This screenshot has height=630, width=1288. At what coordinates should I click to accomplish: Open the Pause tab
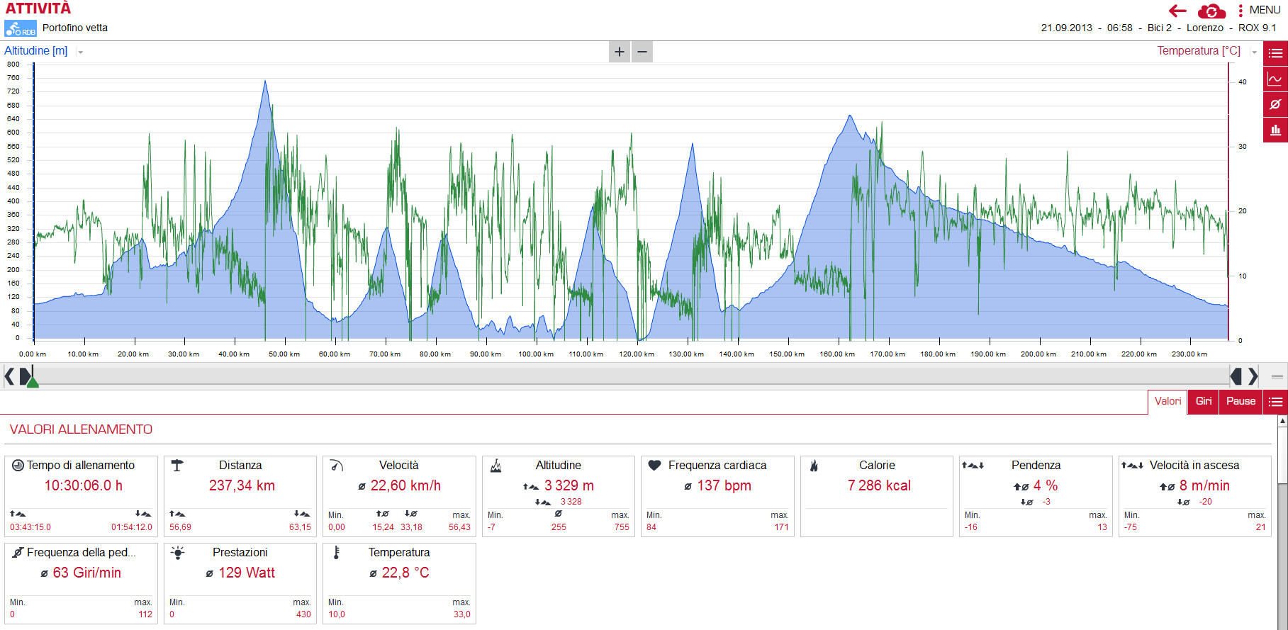[1241, 401]
